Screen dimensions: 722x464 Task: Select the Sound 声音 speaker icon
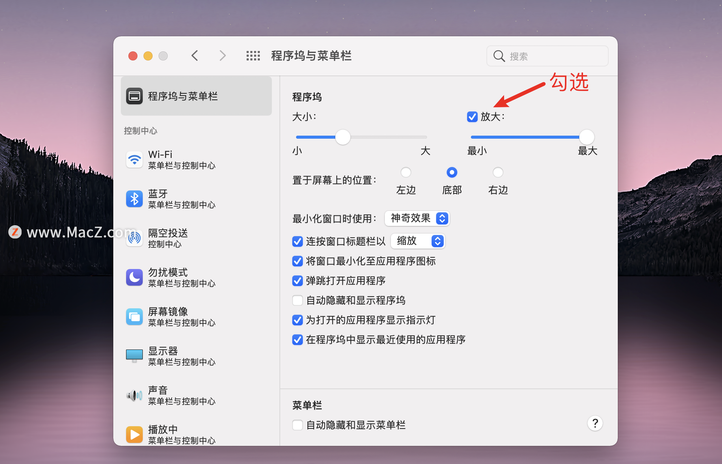click(134, 396)
